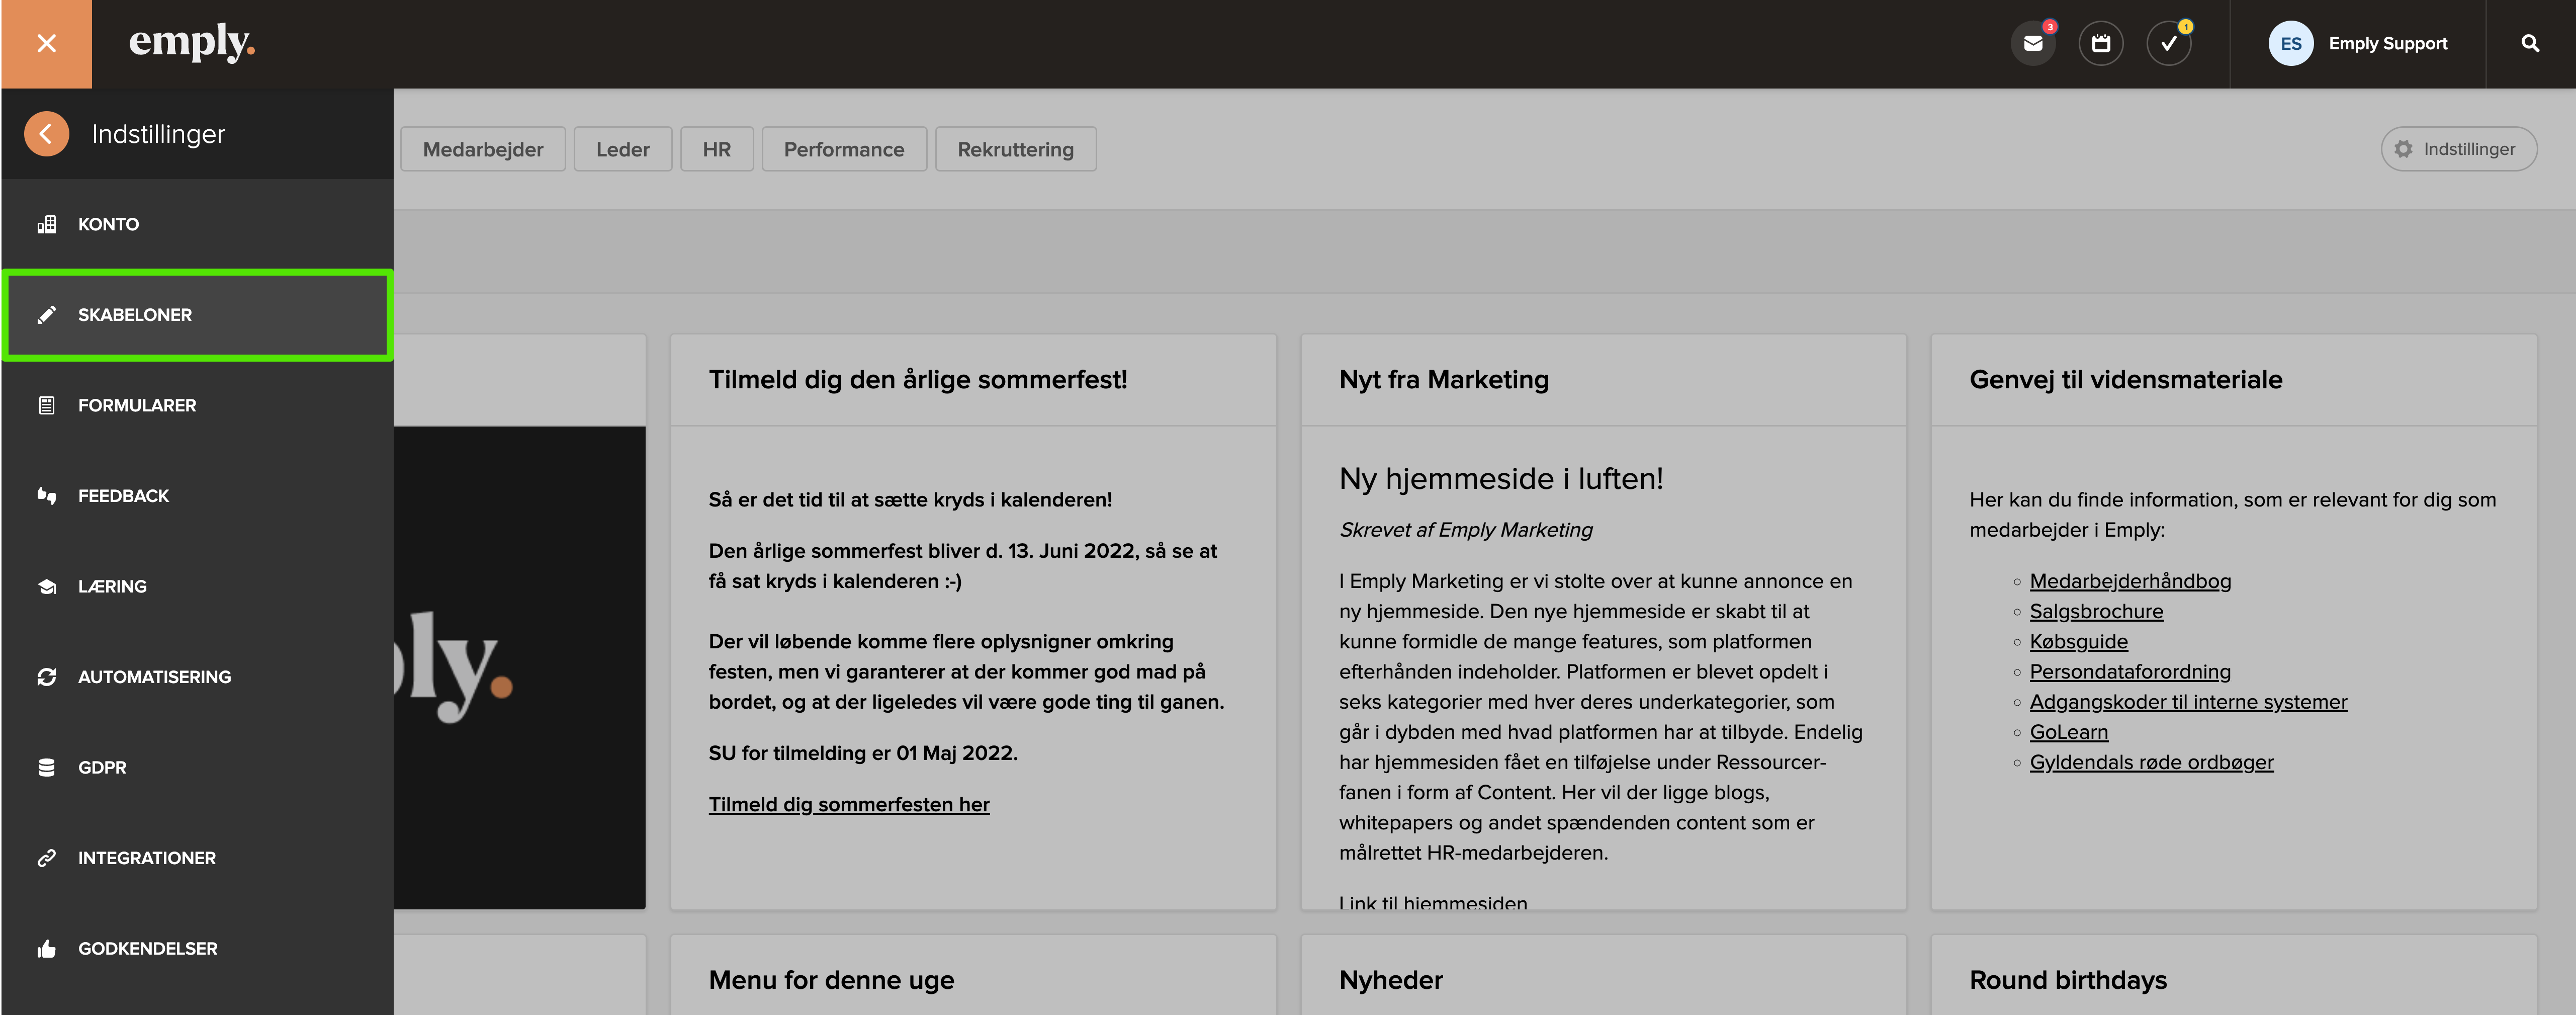2576x1015 pixels.
Task: Open LÆRING via the graduation cap icon
Action: pyautogui.click(x=112, y=586)
